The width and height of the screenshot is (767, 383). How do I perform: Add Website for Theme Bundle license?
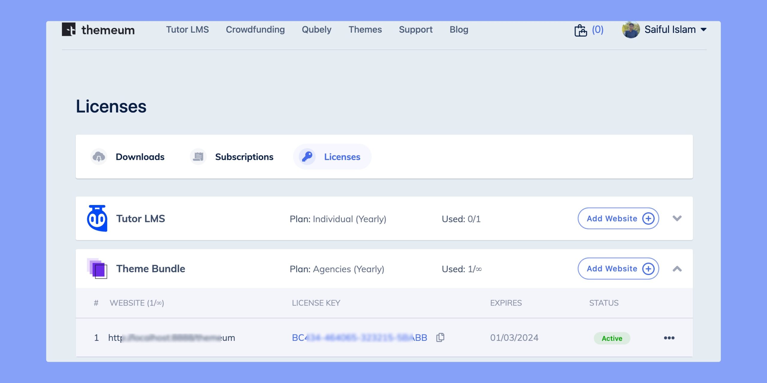(x=618, y=268)
